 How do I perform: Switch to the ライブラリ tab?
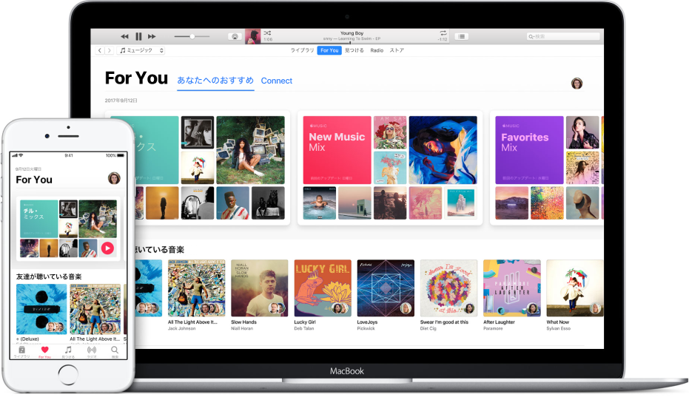click(x=302, y=50)
